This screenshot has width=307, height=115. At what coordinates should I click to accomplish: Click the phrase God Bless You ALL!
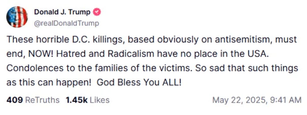click(139, 83)
